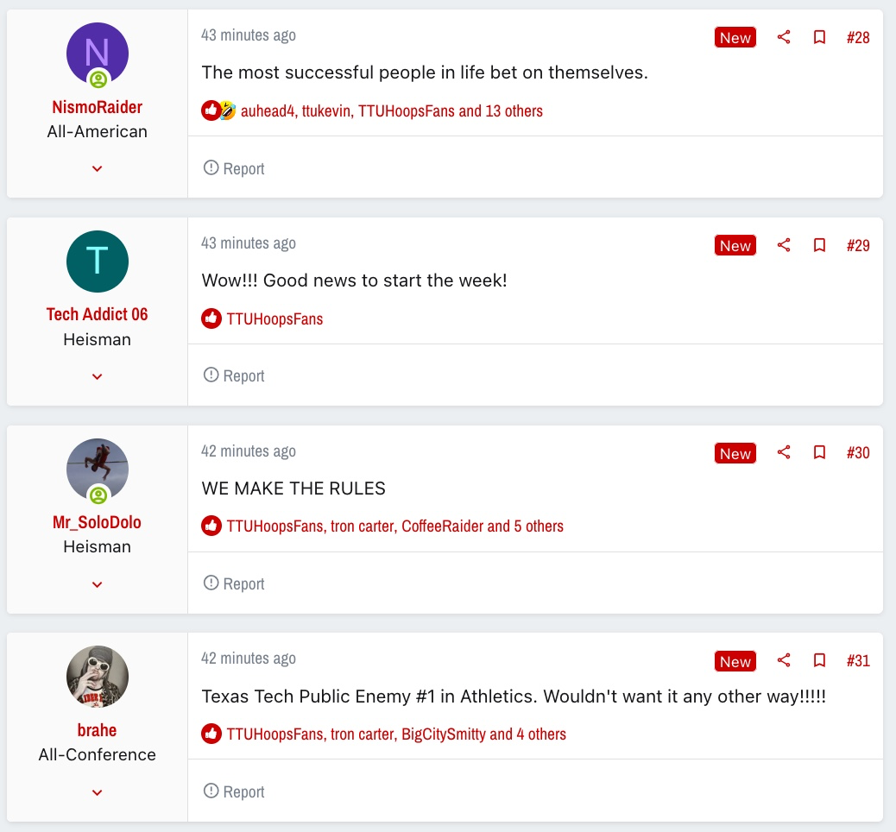Share post #29 via share icon
896x832 pixels.
tap(784, 245)
